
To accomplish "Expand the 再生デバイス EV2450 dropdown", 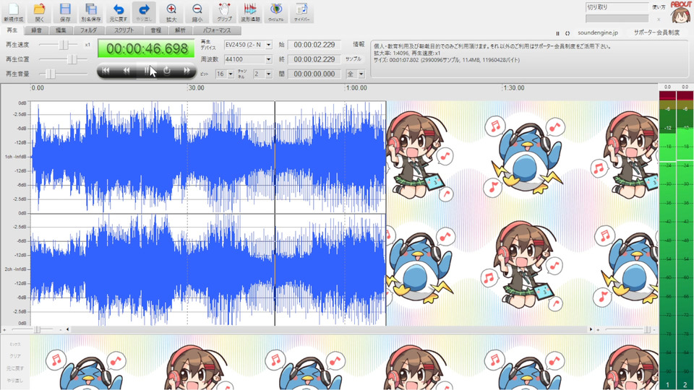I will 268,45.
